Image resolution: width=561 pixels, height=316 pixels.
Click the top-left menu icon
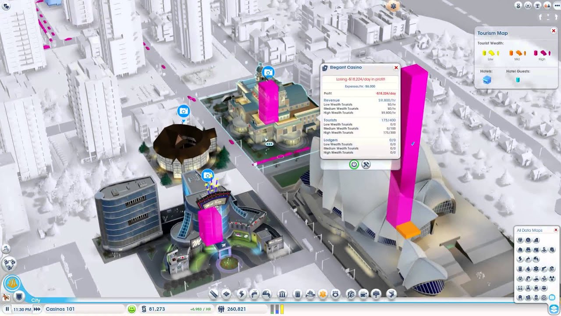point(6,6)
